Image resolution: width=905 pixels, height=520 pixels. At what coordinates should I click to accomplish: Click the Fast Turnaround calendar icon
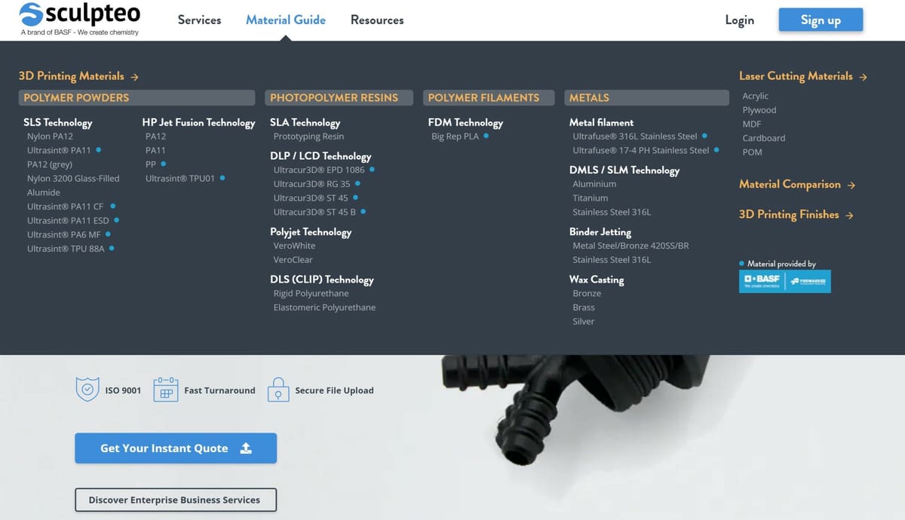click(x=165, y=390)
